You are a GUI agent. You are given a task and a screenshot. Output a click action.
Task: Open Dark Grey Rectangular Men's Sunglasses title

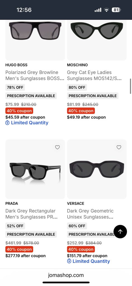32,214
